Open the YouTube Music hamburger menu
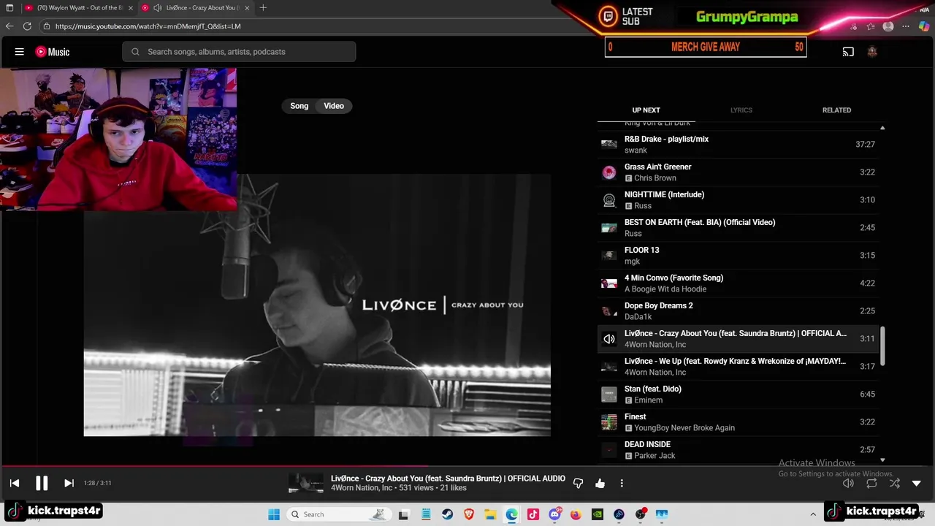935x526 pixels. coord(20,52)
